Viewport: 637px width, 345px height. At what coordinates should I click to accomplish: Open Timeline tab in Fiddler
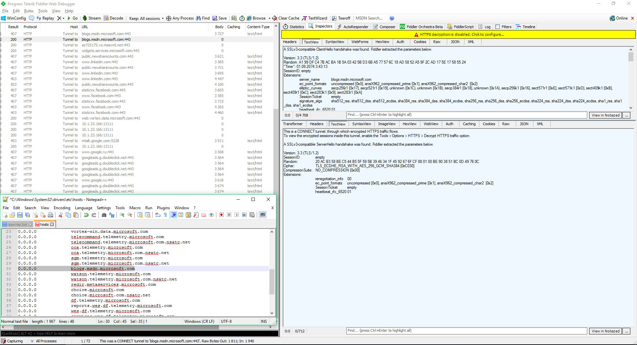tap(526, 27)
